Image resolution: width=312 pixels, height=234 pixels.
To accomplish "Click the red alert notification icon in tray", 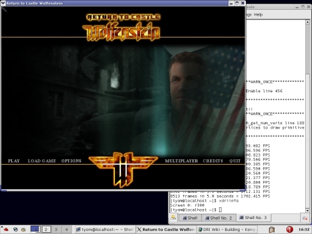I will click(x=290, y=230).
